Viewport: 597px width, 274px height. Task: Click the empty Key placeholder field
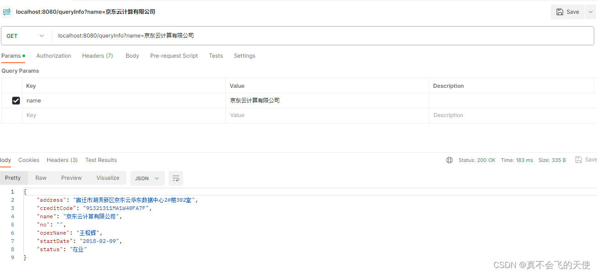[124, 115]
